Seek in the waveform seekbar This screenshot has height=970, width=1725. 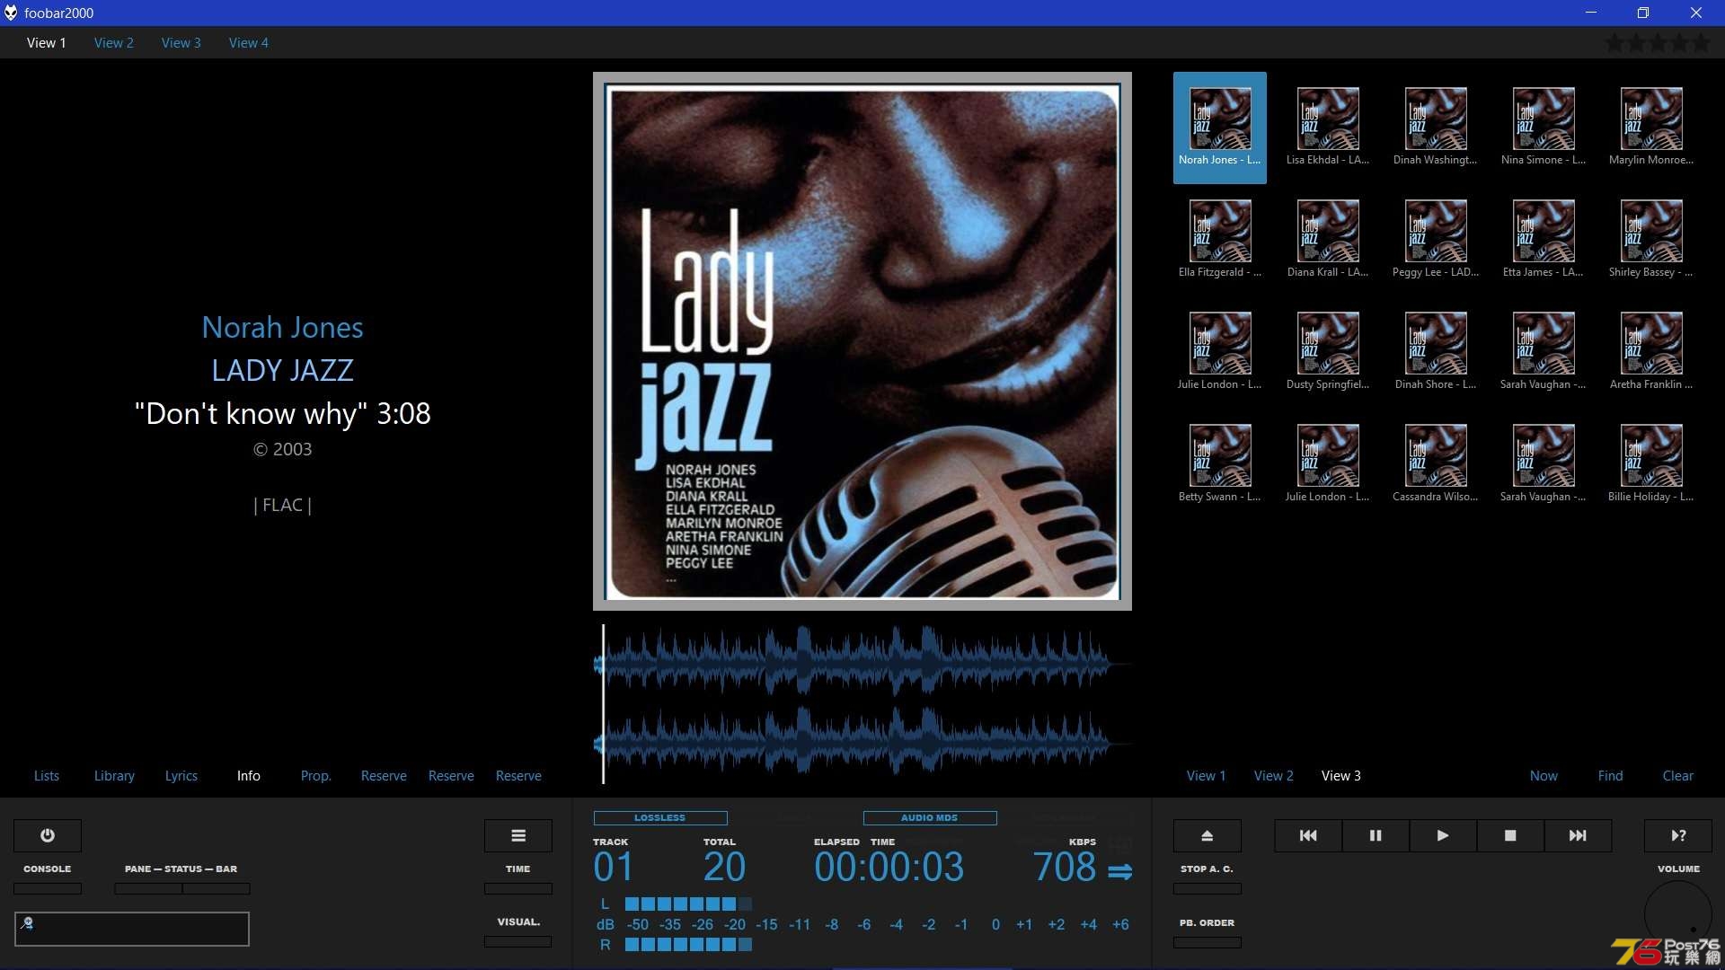tap(862, 704)
